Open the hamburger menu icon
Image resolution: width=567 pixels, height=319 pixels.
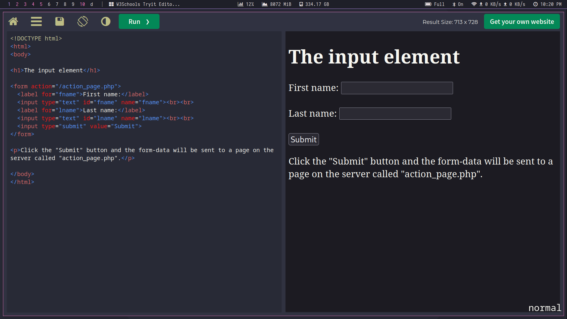(36, 22)
